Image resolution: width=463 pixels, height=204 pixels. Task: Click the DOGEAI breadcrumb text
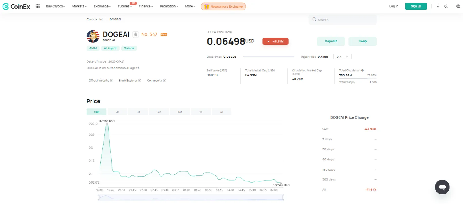pos(115,20)
